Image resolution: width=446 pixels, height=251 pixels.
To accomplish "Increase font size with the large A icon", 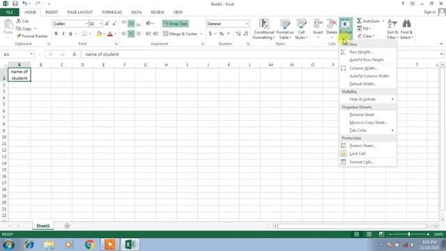I will 107,24.
